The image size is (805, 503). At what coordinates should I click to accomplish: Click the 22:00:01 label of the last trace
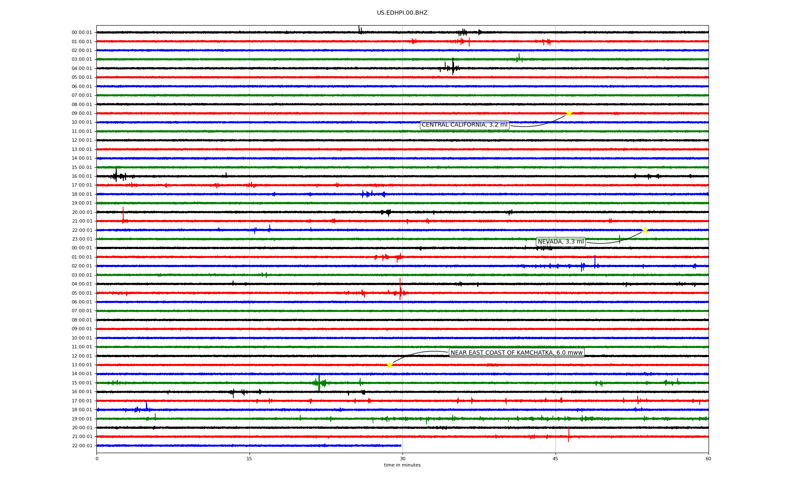tap(82, 446)
